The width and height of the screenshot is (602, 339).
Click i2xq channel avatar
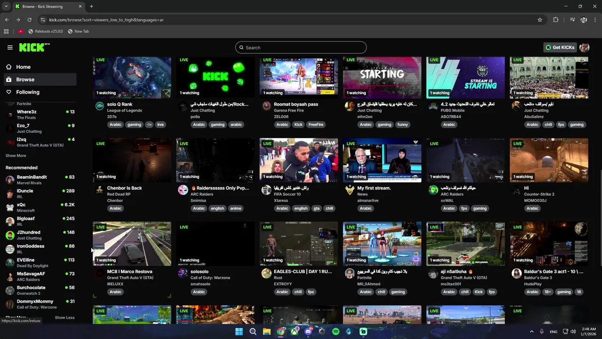tap(10, 142)
